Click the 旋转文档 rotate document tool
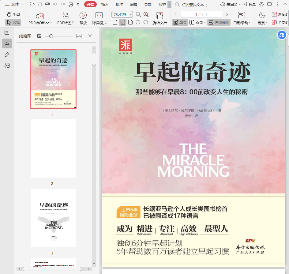Viewport: 289px width, 274px height. point(160,18)
